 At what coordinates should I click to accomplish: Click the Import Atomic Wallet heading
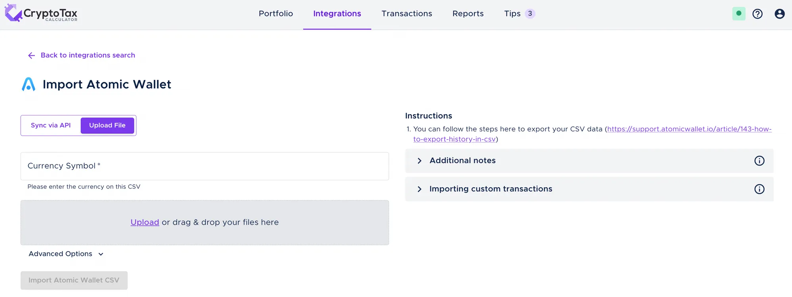(107, 84)
